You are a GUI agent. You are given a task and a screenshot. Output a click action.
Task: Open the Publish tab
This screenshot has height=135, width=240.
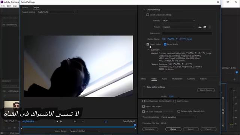click(x=203, y=79)
